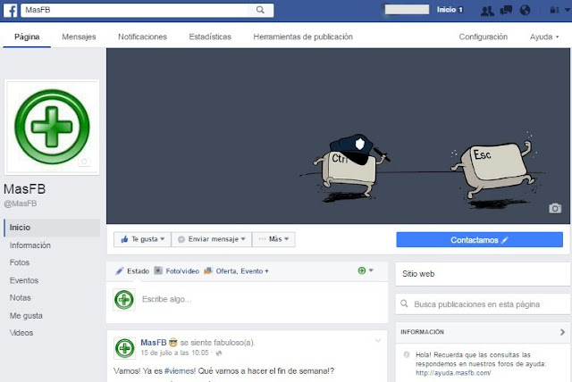Expand the Más dropdown
Viewport: 572px width, 382px height.
pos(274,239)
